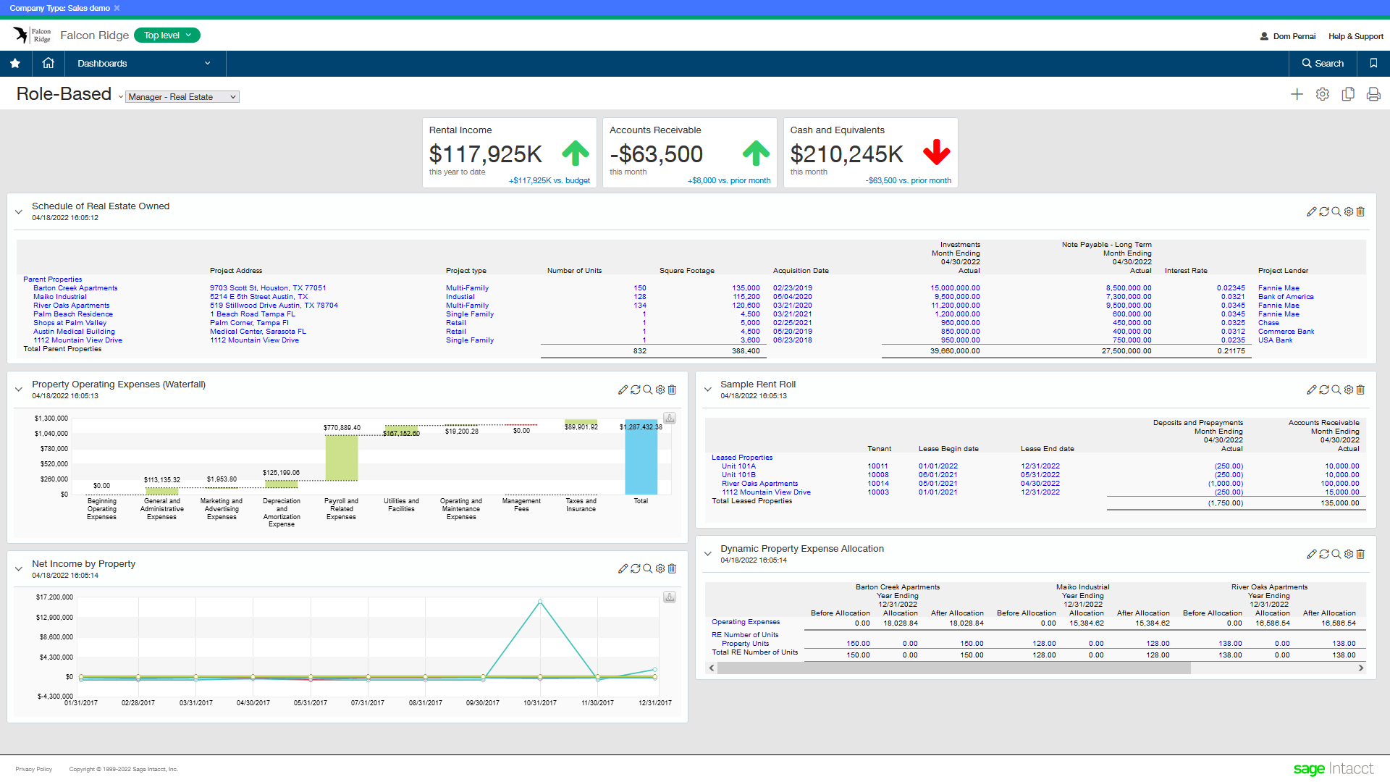The height and width of the screenshot is (782, 1390).
Task: Click the Help & Support menu item
Action: (x=1354, y=35)
